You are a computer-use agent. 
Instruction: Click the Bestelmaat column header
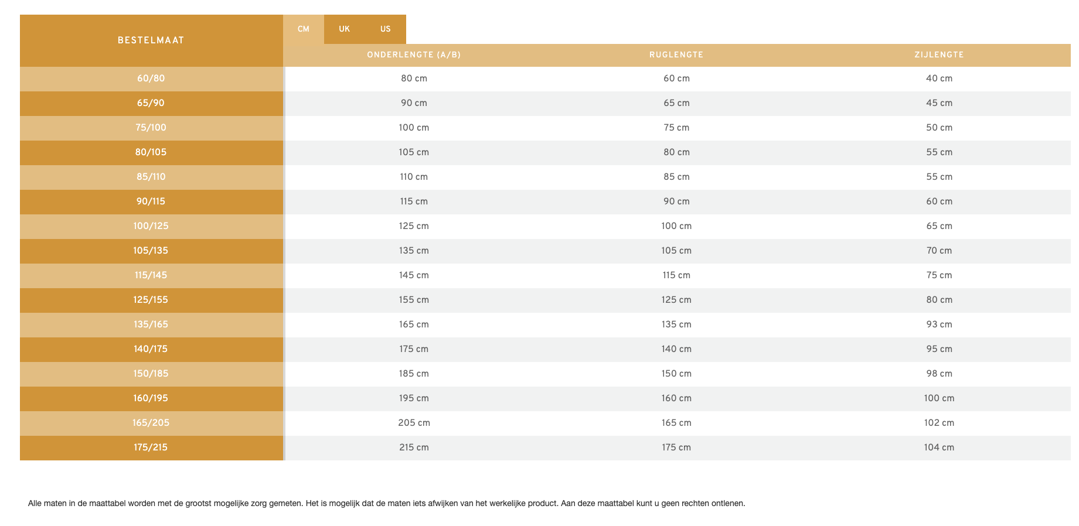click(151, 40)
